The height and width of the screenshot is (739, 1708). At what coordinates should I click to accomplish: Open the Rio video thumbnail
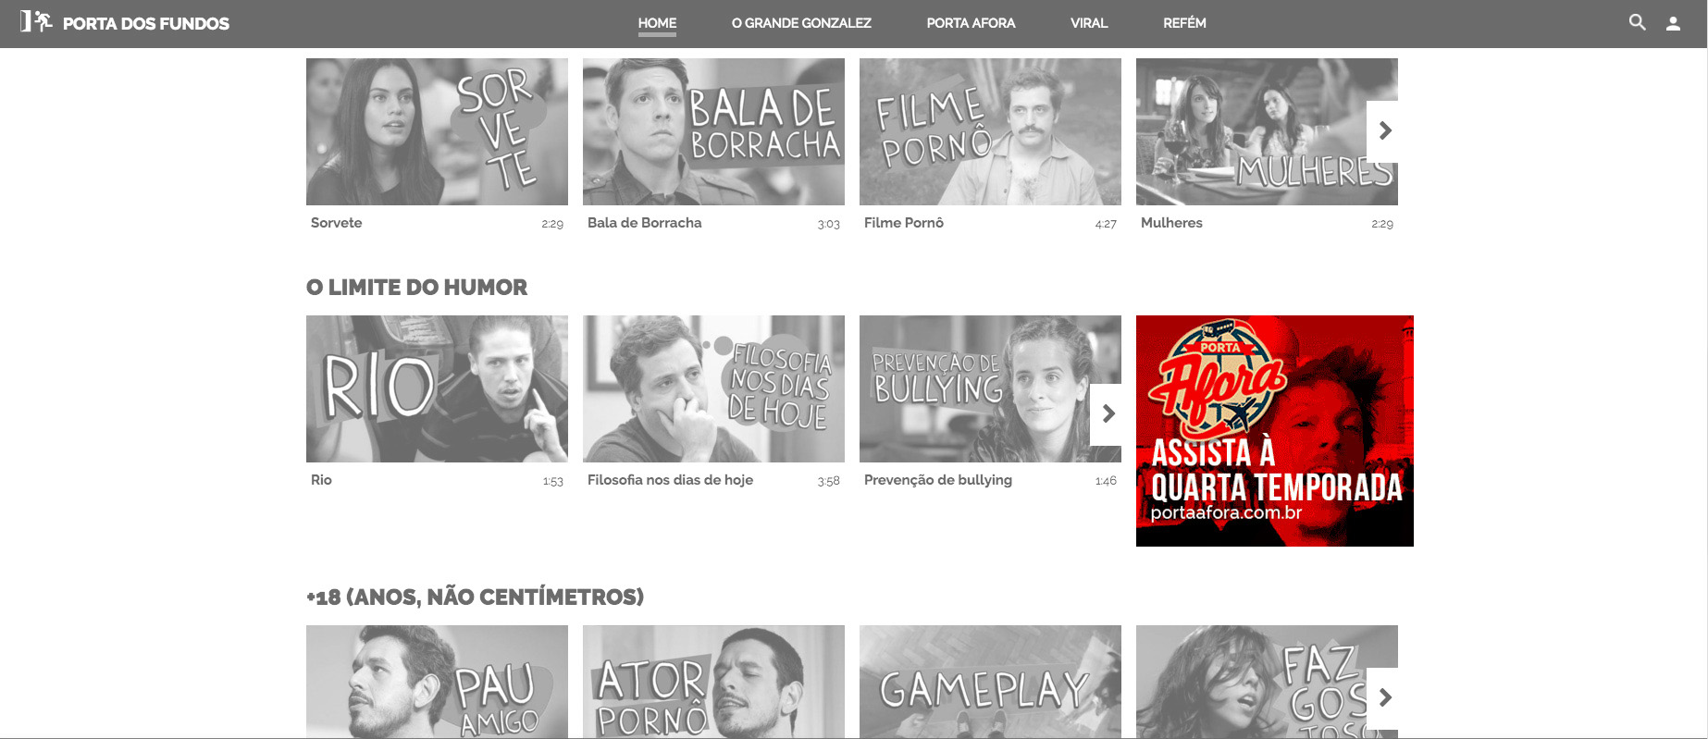pos(437,388)
